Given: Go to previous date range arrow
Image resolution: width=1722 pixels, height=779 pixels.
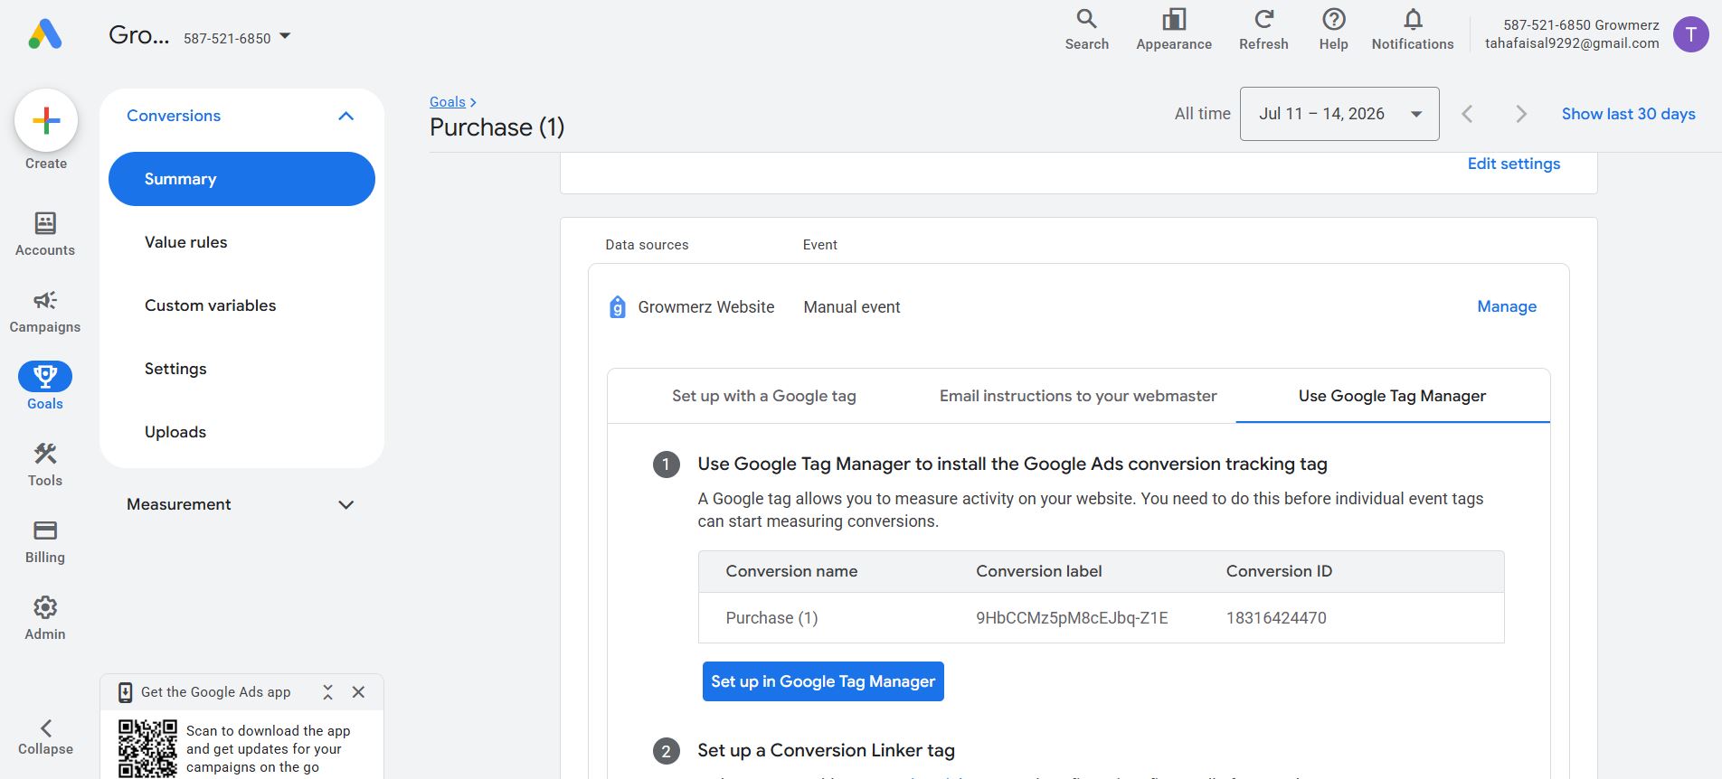Looking at the screenshot, I should click(1467, 114).
